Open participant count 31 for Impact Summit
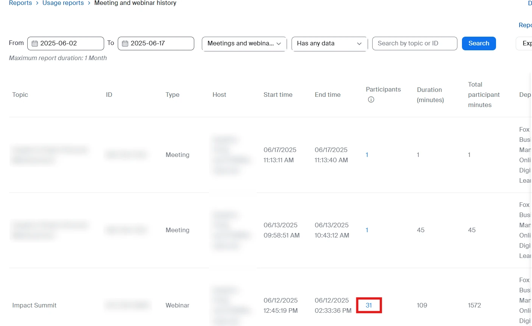The height and width of the screenshot is (326, 532). point(369,305)
